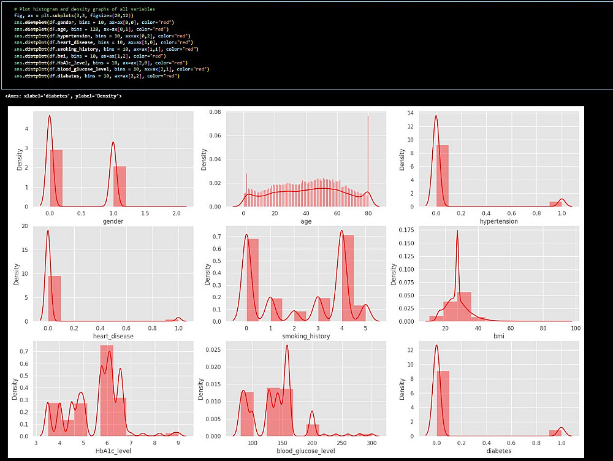Click the 'hypertension' x-axis label
This screenshot has height=461, width=613.
499,221
